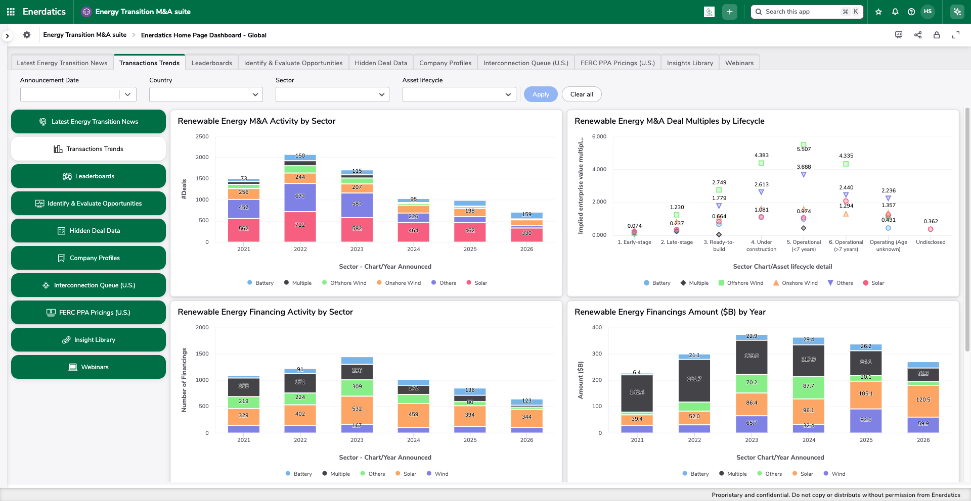Open the app launcher grid icon
This screenshot has width=971, height=501.
[x=11, y=12]
